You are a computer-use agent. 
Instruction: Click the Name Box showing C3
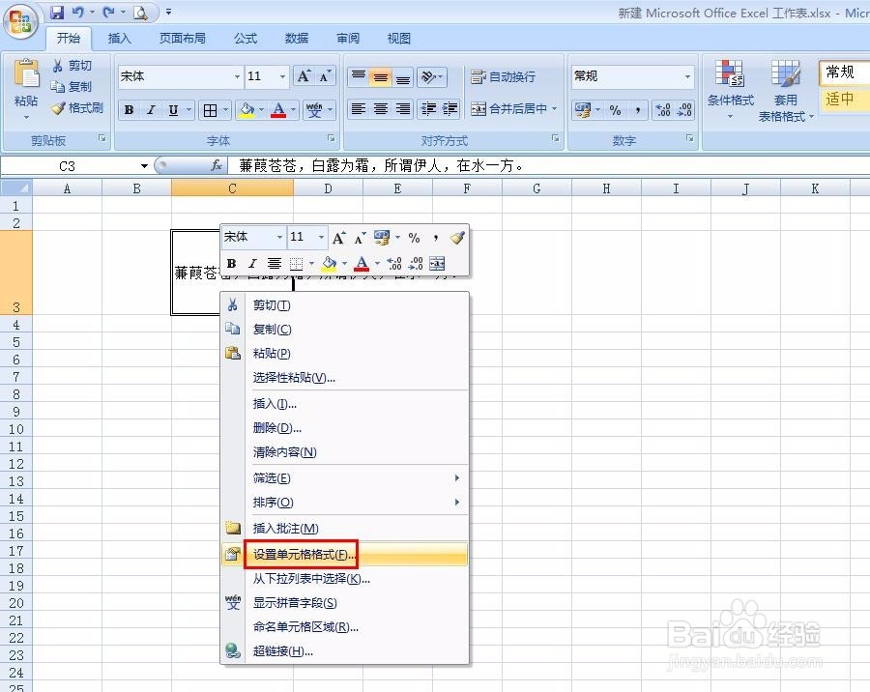pos(68,164)
